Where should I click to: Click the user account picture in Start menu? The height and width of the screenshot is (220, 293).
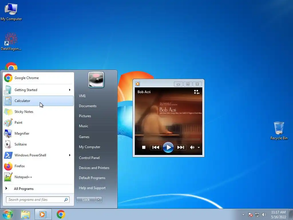tap(96, 80)
